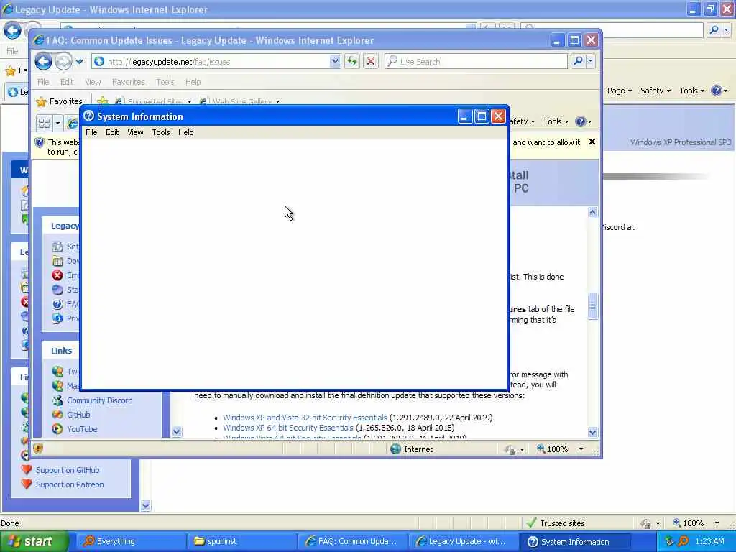Click sidebar scroll down arrow in FAQ window
The height and width of the screenshot is (552, 736).
click(177, 431)
